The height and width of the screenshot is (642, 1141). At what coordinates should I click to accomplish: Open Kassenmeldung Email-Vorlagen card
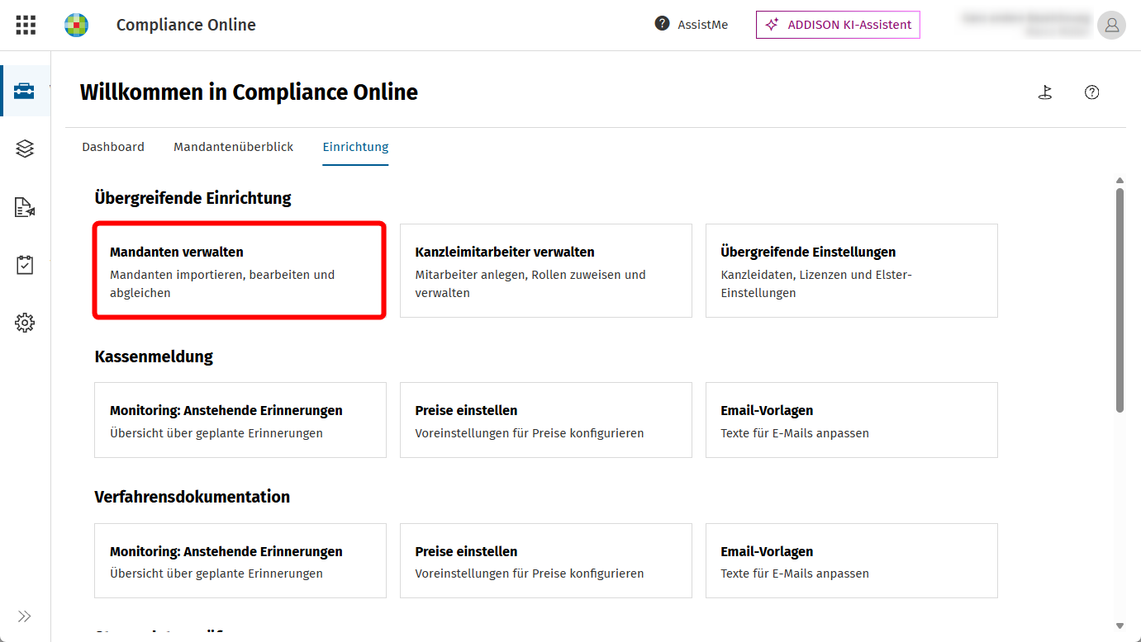point(852,420)
